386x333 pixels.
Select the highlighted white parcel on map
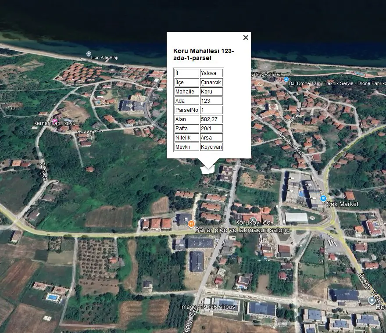[207, 169]
